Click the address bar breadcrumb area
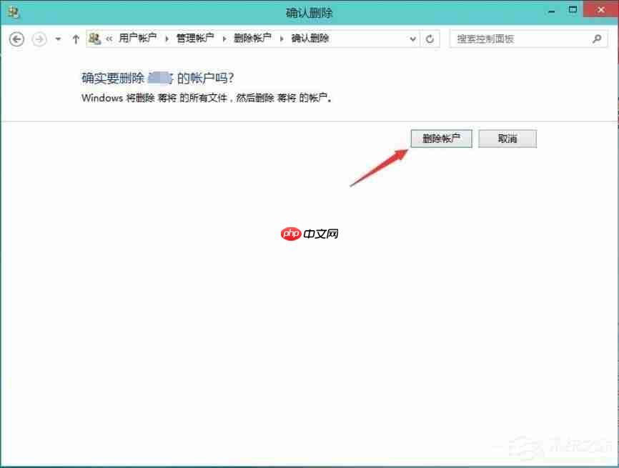The image size is (619, 468). (x=343, y=39)
